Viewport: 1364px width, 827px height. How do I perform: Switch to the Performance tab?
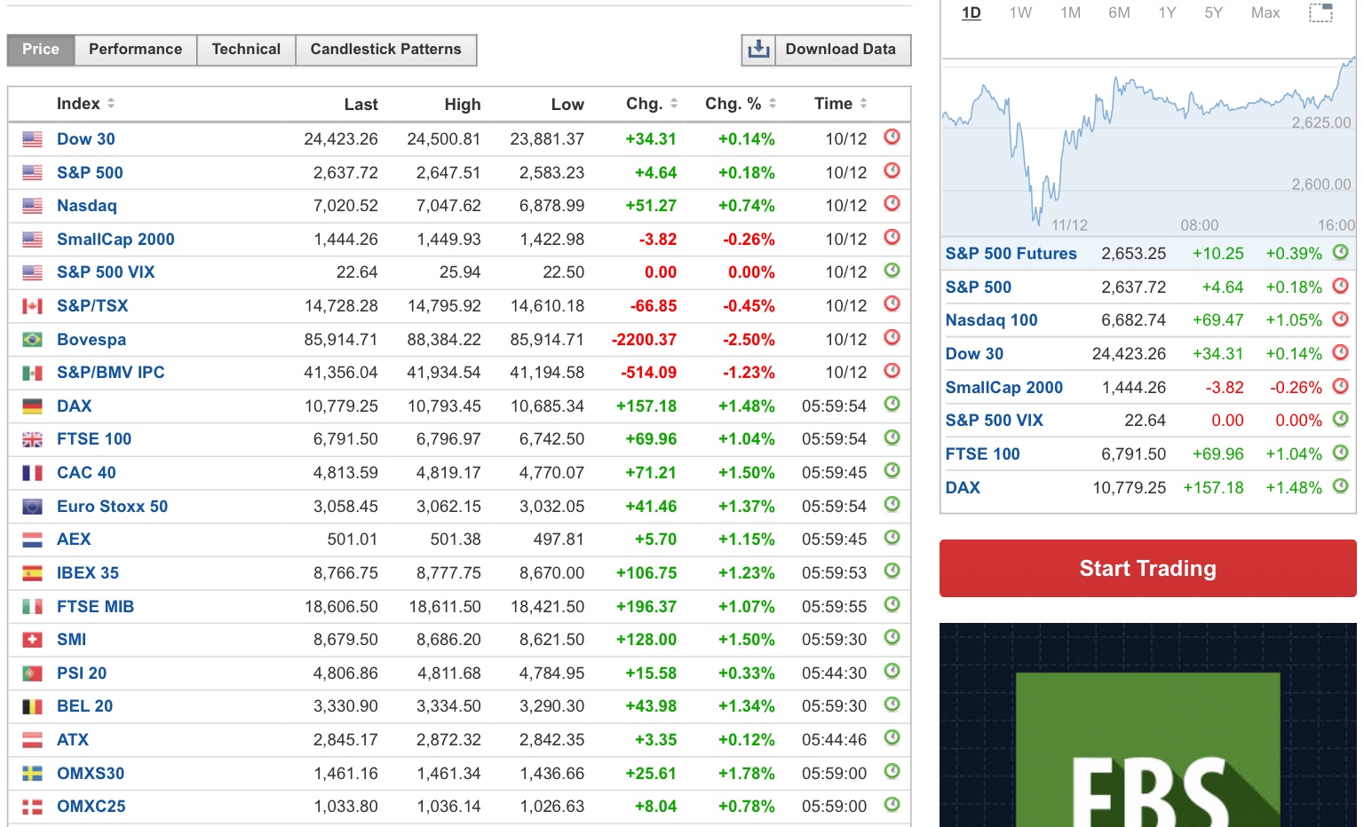click(135, 50)
